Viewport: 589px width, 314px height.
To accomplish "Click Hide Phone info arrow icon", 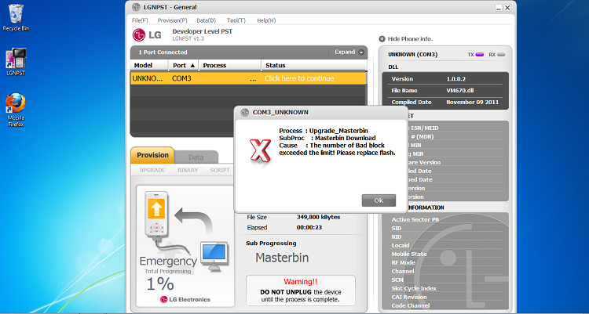I will [x=382, y=39].
